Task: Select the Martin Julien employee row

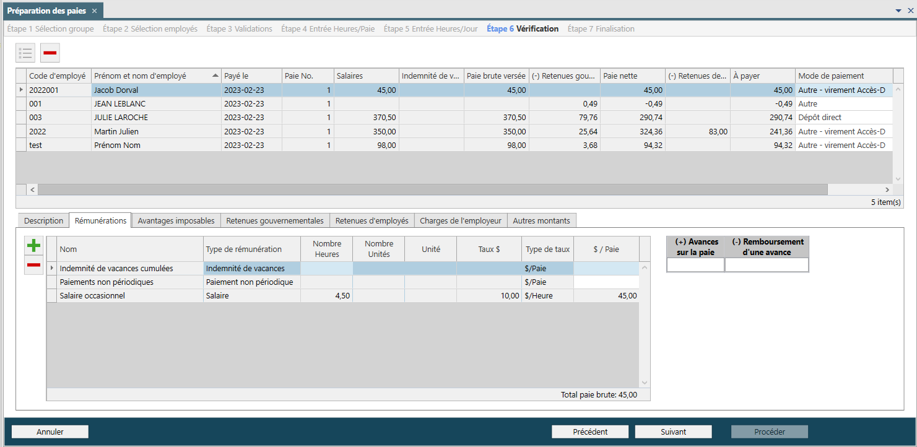Action: point(454,131)
